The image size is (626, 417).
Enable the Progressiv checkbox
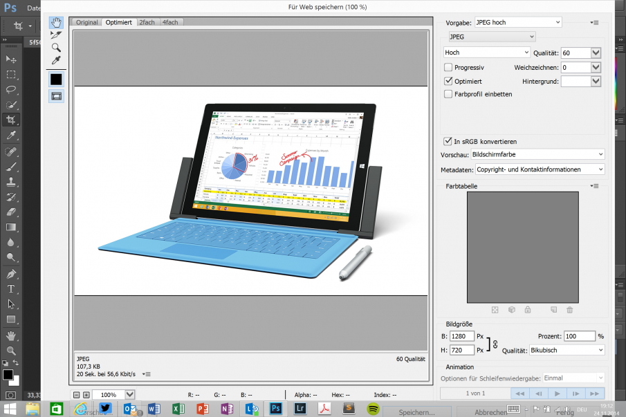448,68
